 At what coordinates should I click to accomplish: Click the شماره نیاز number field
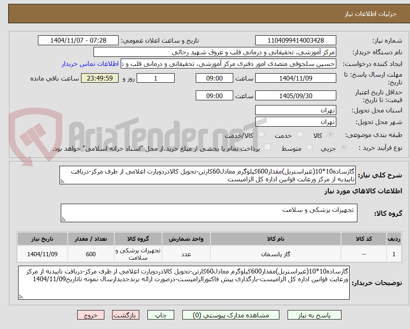pyautogui.click(x=295, y=40)
